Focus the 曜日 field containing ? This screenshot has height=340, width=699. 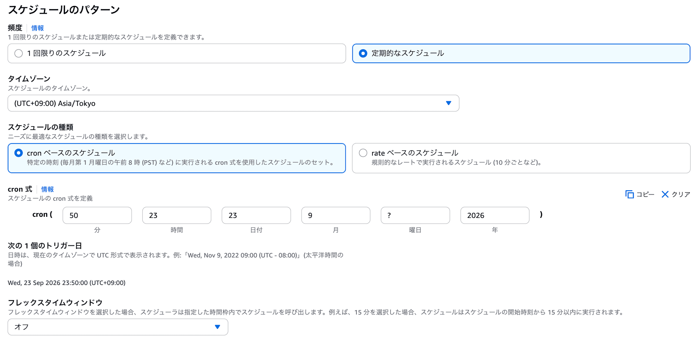click(415, 215)
